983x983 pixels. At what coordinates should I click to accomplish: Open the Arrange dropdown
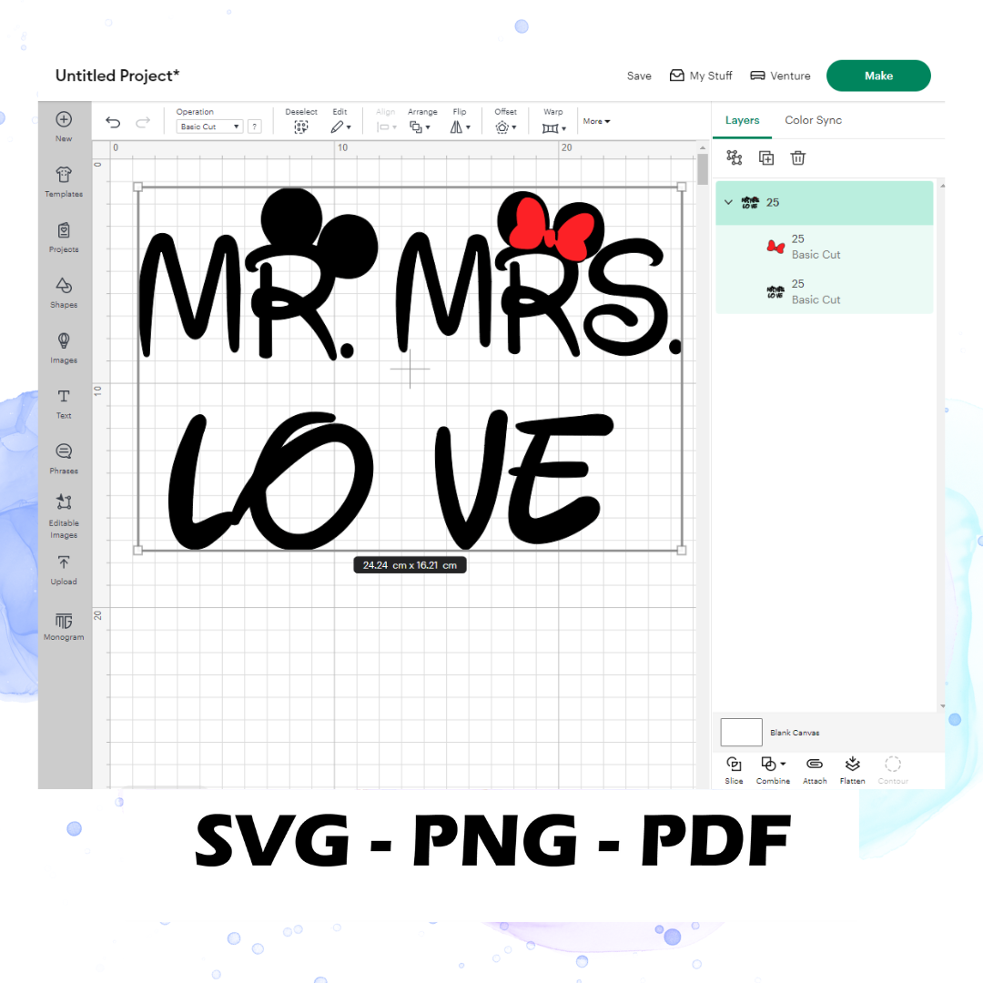pyautogui.click(x=420, y=127)
